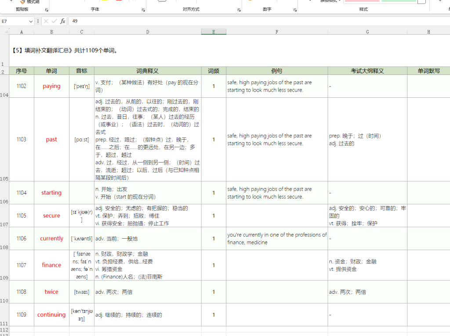The height and width of the screenshot is (336, 450).
Task: Open the 对齐方式 alignment dialog launcher
Action: click(x=239, y=10)
